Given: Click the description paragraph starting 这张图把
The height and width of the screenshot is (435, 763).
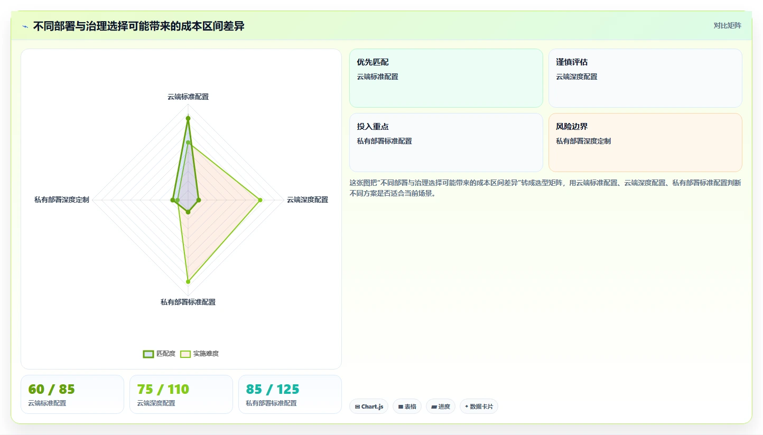Looking at the screenshot, I should coord(545,188).
